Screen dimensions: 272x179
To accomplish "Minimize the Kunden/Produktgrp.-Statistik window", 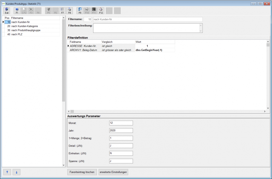I will pos(254,4).
